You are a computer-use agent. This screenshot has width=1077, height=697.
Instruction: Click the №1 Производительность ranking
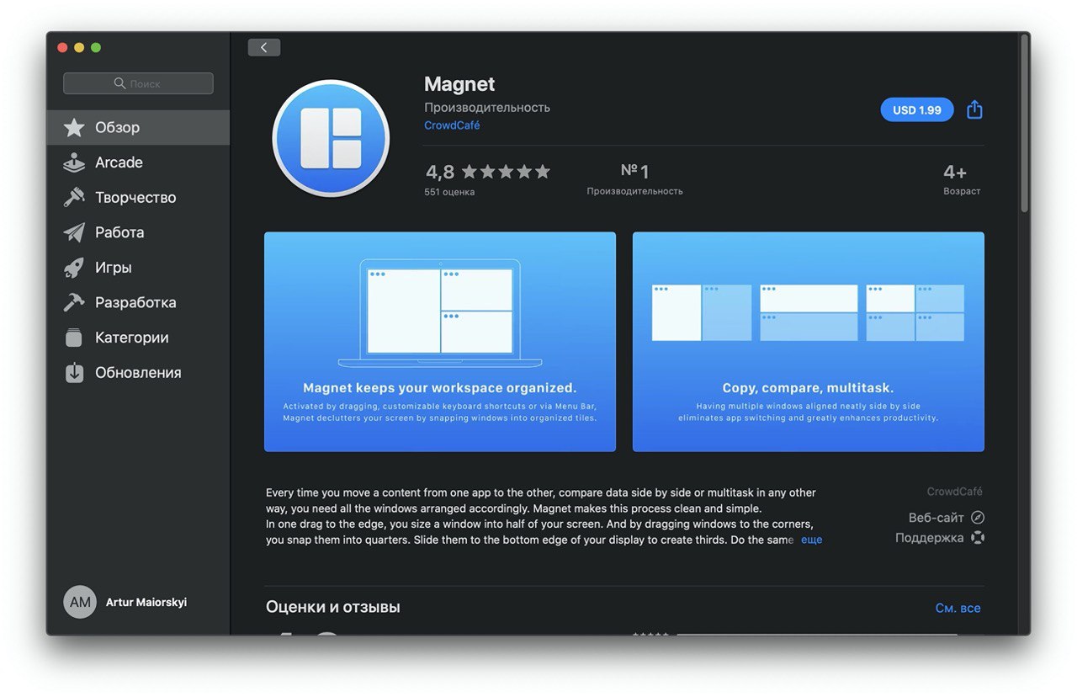pyautogui.click(x=634, y=178)
